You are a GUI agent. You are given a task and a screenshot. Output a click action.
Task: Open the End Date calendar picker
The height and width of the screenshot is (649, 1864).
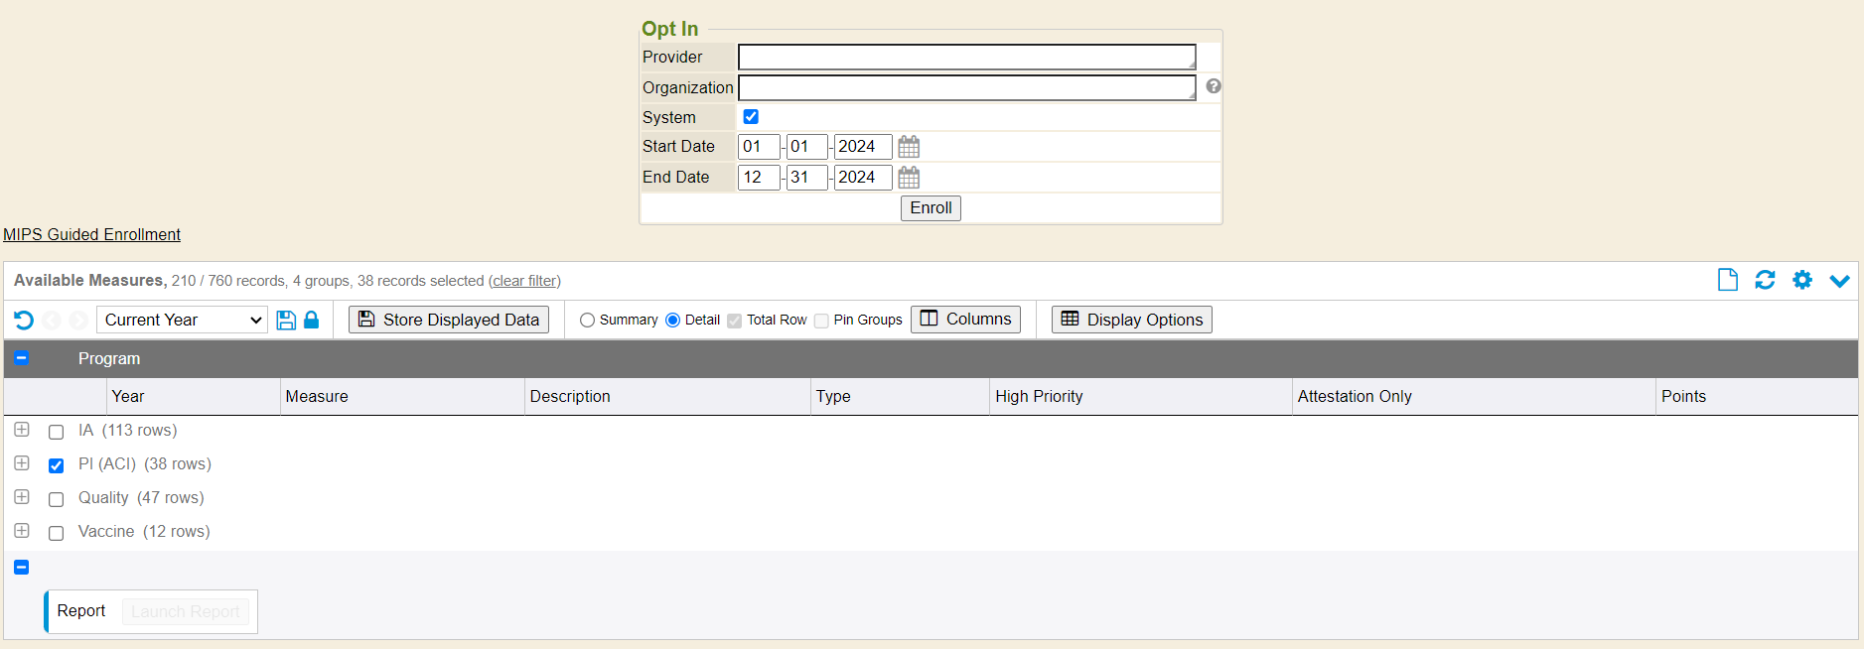click(909, 178)
